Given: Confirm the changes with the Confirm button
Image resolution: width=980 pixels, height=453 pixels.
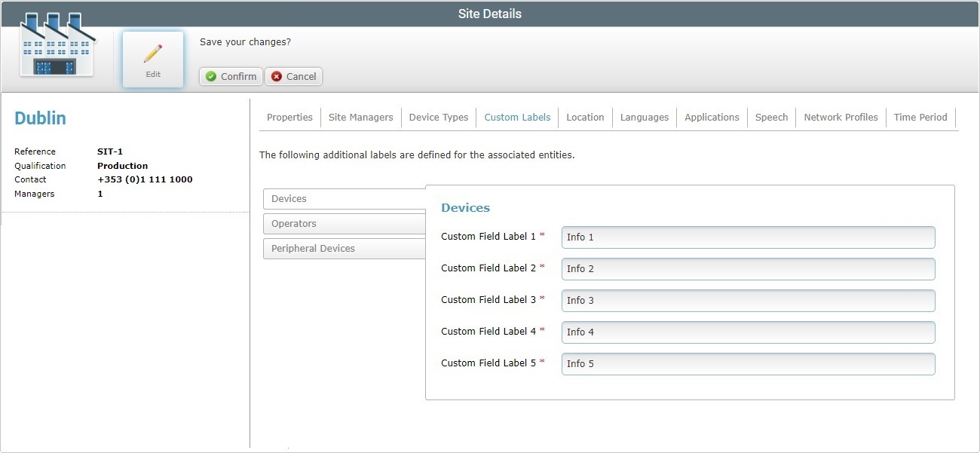Looking at the screenshot, I should click(x=231, y=76).
